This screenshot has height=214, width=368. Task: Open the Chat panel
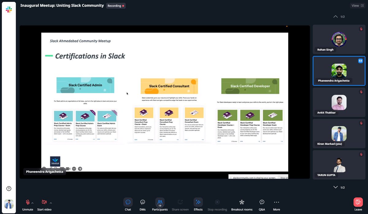(128, 202)
